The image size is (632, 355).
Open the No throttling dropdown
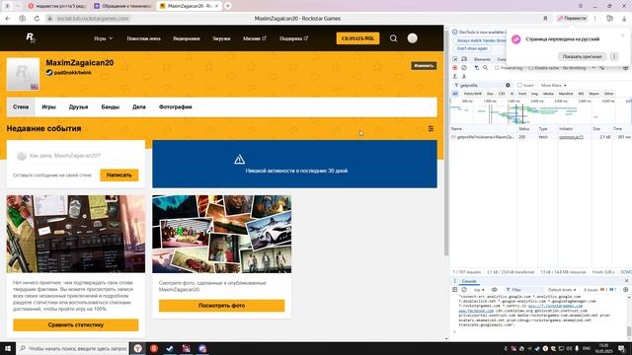click(579, 68)
